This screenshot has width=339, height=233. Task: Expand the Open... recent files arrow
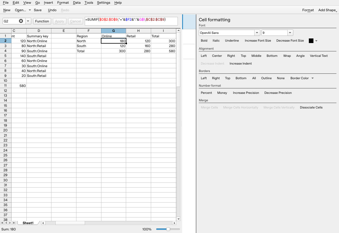tap(30, 10)
